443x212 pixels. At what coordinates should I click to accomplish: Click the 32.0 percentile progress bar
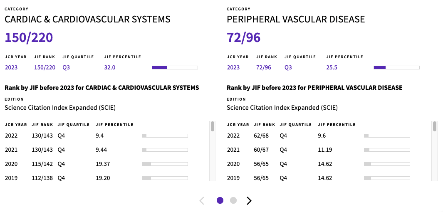(175, 67)
